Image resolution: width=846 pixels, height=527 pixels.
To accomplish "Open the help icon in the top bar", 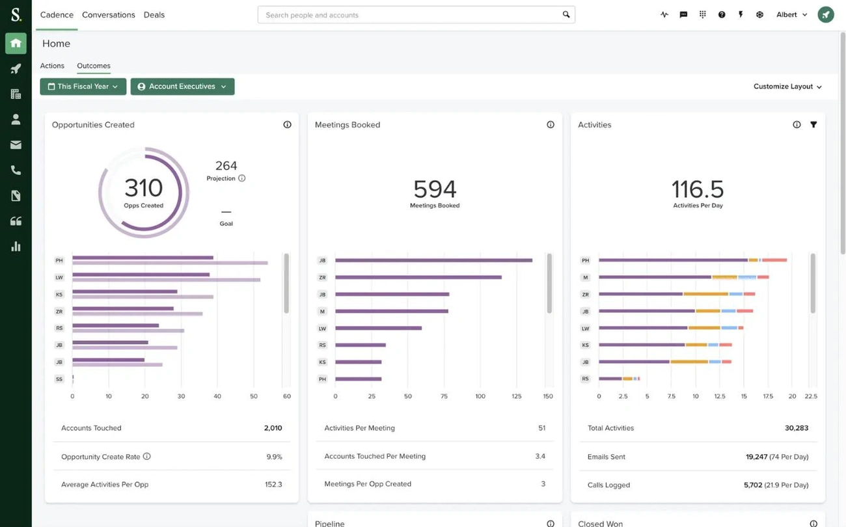I will 722,14.
